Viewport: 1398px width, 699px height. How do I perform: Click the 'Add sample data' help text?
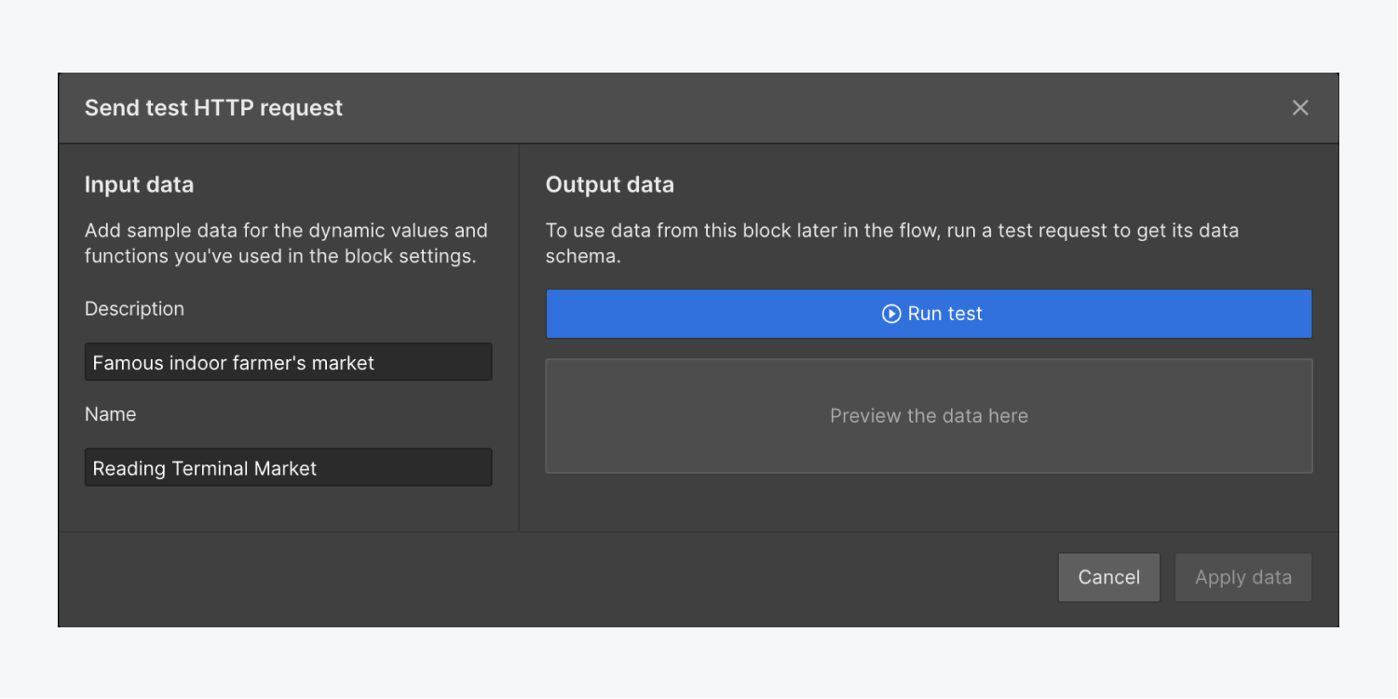tap(286, 243)
